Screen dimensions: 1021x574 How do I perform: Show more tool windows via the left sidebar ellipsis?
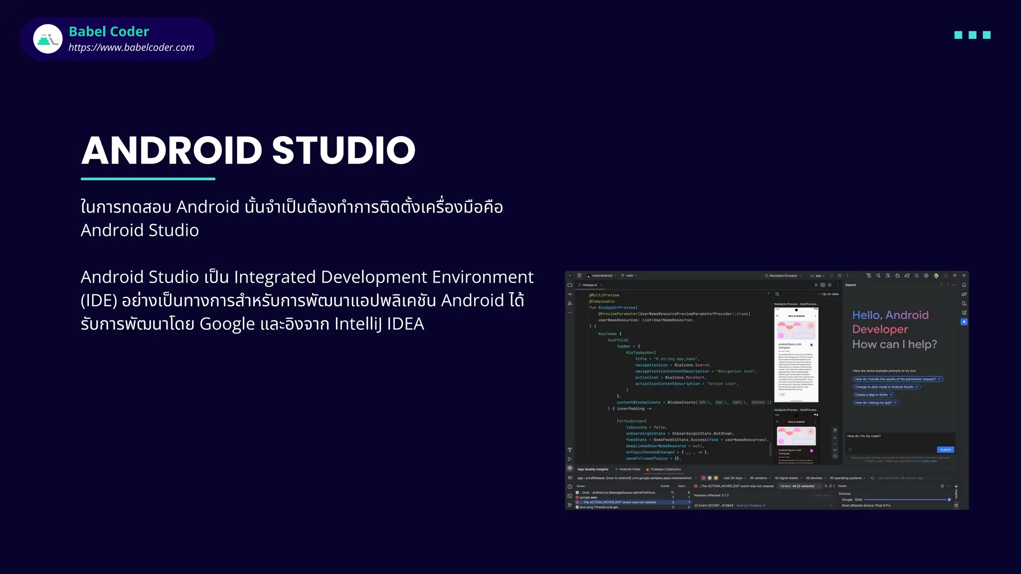(570, 312)
